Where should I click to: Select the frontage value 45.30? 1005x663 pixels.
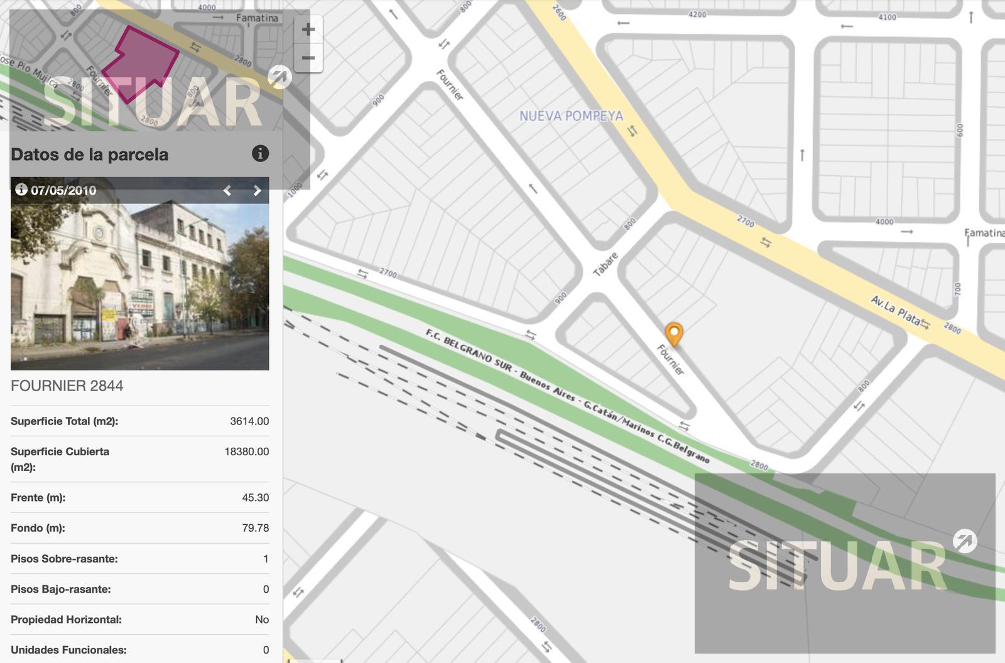tap(256, 498)
